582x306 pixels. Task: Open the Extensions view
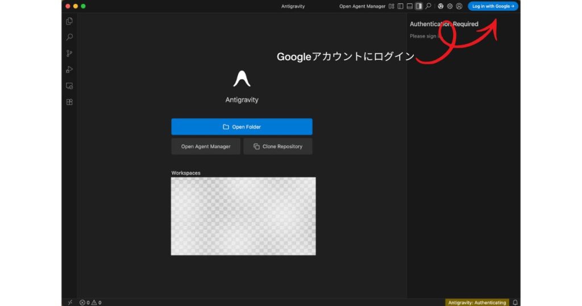pos(69,102)
